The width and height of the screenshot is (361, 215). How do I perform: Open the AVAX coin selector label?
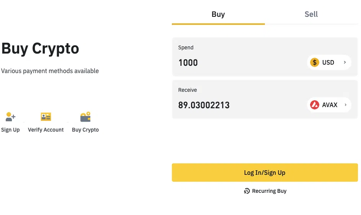330,105
